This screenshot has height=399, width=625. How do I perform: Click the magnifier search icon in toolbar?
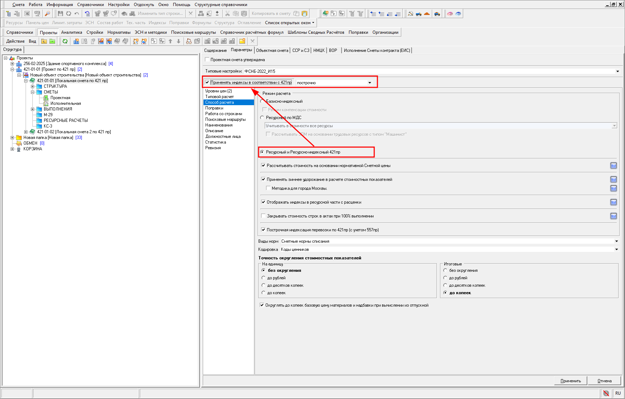click(47, 14)
